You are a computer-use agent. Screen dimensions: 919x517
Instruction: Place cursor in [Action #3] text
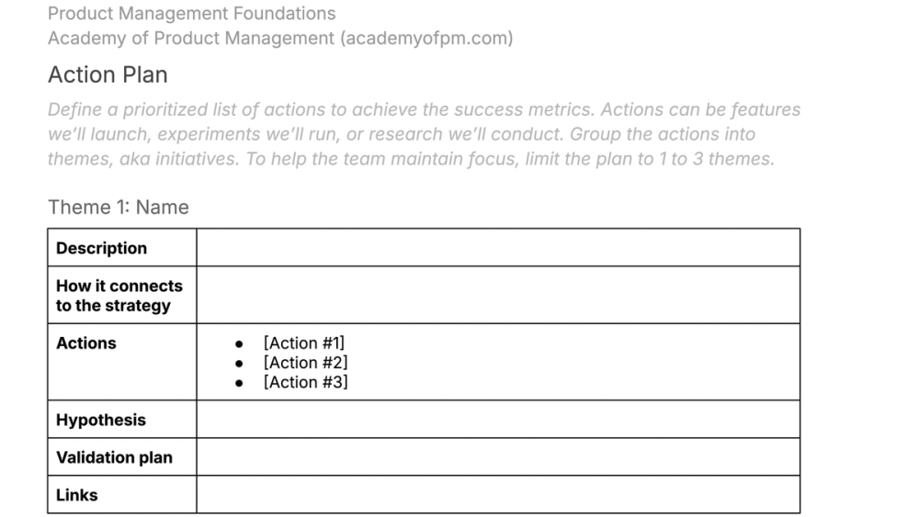(x=305, y=382)
